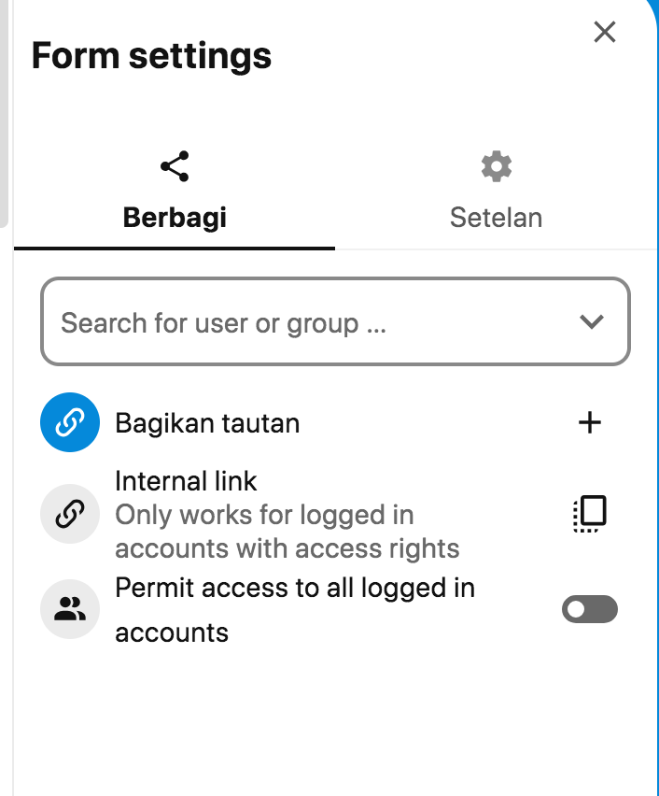This screenshot has width=659, height=796.
Task: Expand the user or group dropdown chevron
Action: pos(591,321)
